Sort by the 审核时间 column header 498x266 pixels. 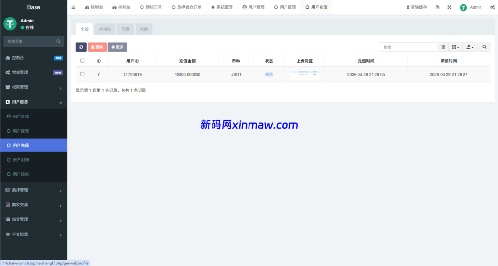coord(448,61)
